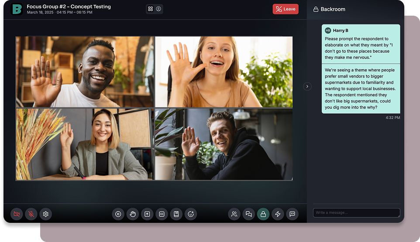Show the participants list
420x242 pixels.
pos(234,214)
